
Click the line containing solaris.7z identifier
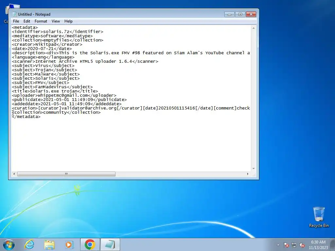(x=58, y=32)
